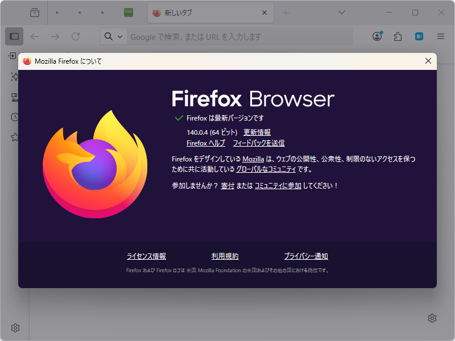This screenshot has height=341, width=455.
Task: Open the hamburger application menu
Action: [440, 36]
